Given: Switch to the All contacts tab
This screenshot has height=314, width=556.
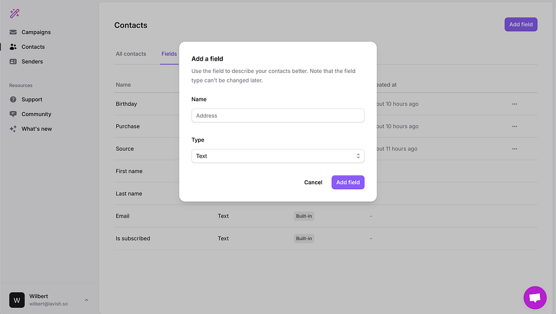Looking at the screenshot, I should click(x=131, y=54).
